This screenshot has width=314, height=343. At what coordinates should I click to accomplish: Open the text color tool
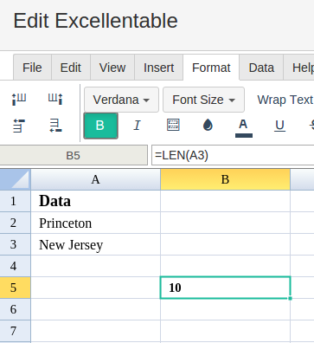point(244,127)
